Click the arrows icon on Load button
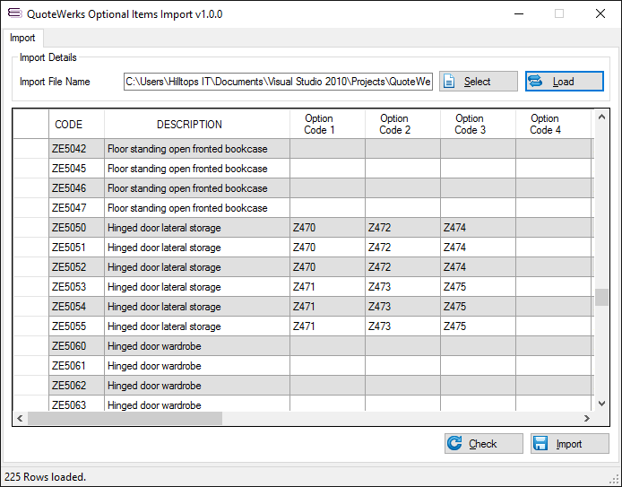The width and height of the screenshot is (622, 487). click(536, 82)
